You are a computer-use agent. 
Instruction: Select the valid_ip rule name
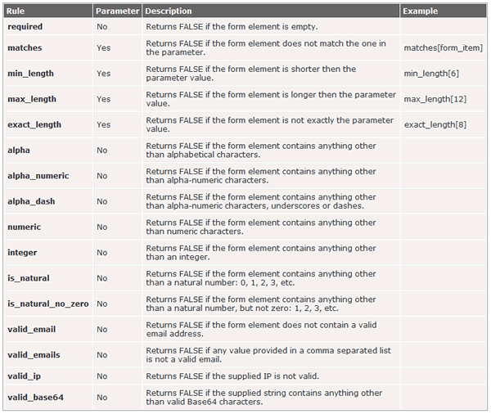[24, 376]
